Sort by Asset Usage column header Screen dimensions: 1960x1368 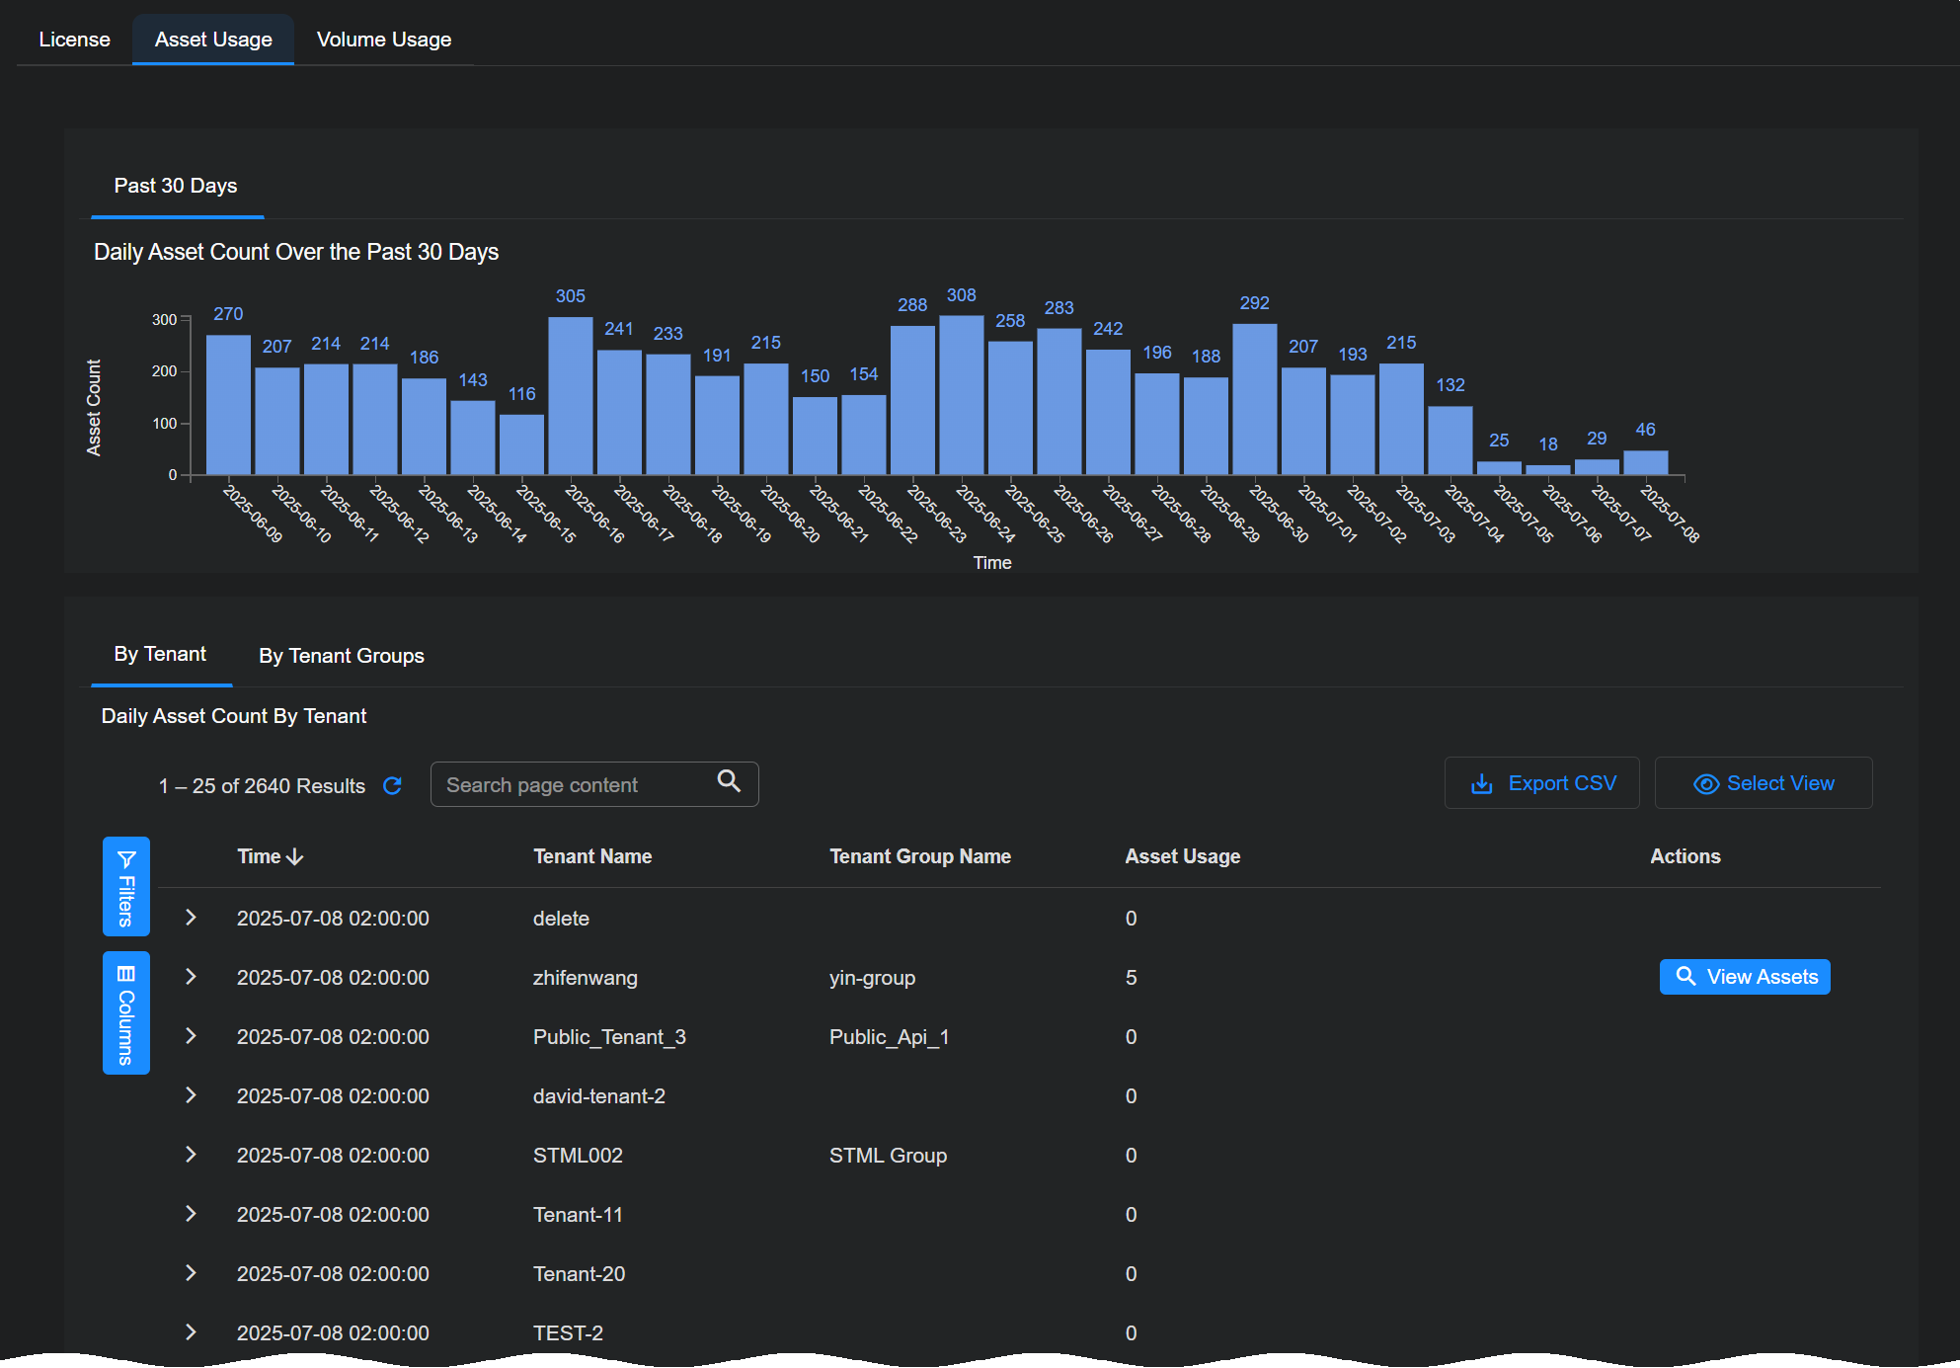click(x=1182, y=856)
